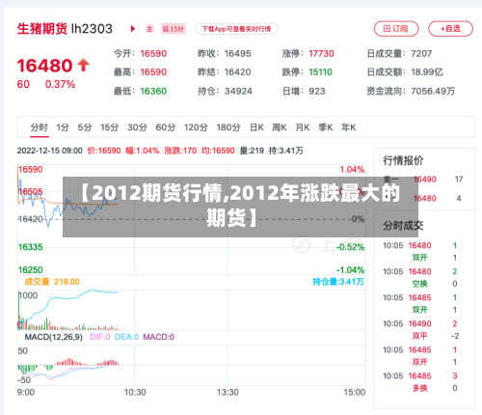Click the '日成交额' value 18.99亿
The image size is (482, 415).
[427, 72]
